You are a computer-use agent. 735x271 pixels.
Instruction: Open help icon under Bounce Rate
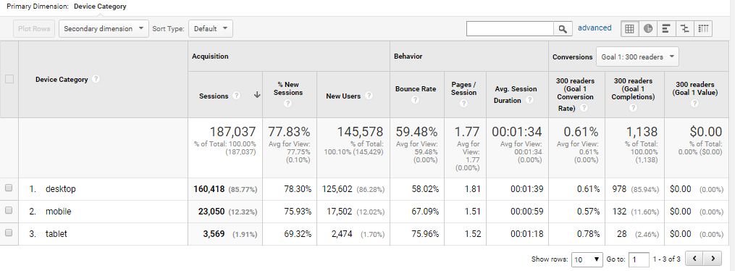click(415, 100)
